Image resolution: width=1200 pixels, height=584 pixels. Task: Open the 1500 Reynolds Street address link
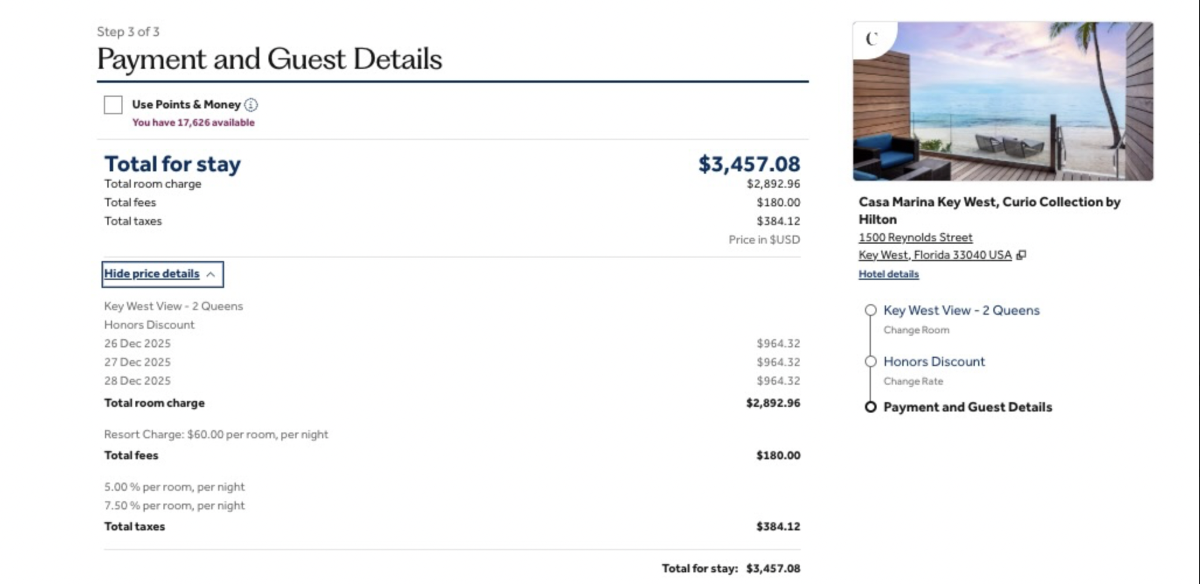tap(915, 237)
